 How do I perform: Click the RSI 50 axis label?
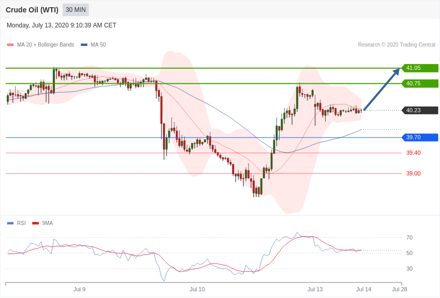click(409, 253)
